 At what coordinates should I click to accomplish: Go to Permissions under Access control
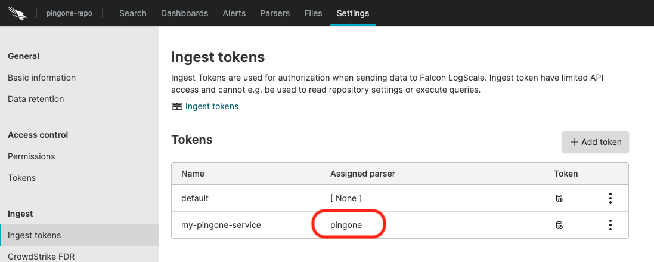pyautogui.click(x=32, y=156)
